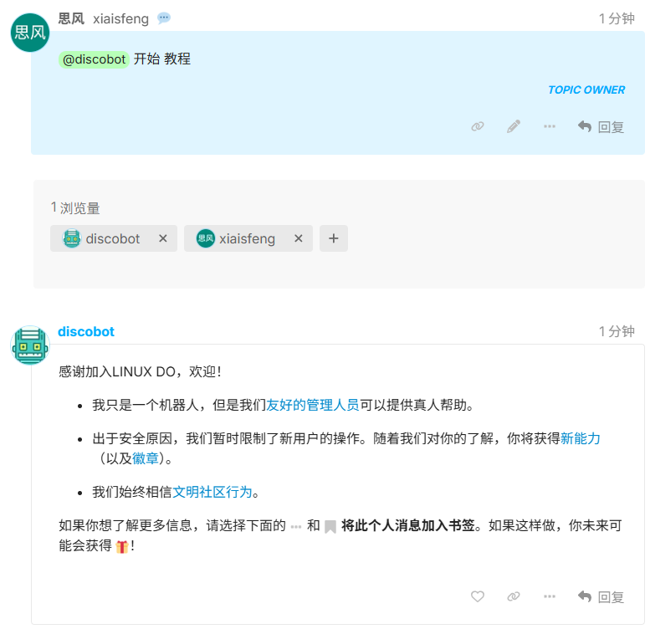Copy link icon on xiaisfeng's post
This screenshot has width=650, height=629.
478,126
